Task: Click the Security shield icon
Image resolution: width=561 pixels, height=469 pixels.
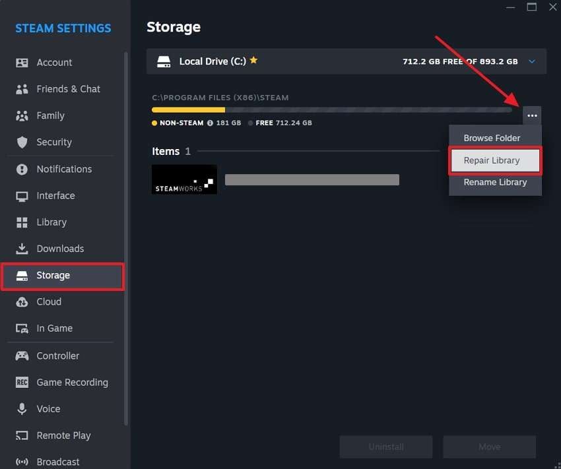Action: tap(22, 142)
